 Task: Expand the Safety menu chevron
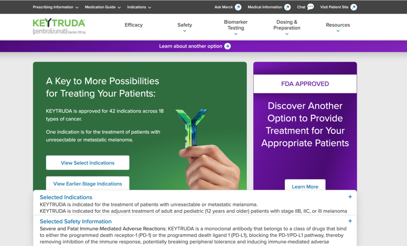[185, 31]
